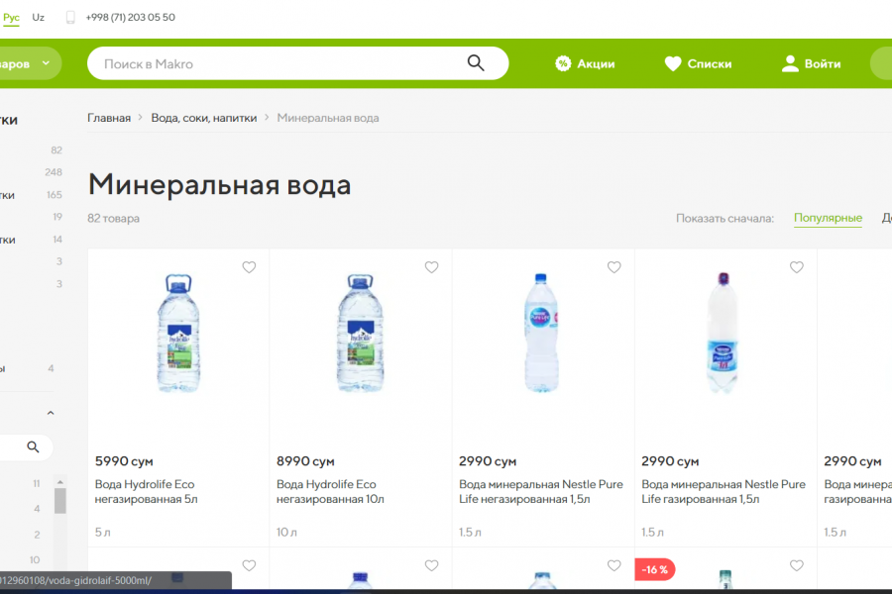Click scroll-up arrow of filter list scrollbar

(60, 482)
